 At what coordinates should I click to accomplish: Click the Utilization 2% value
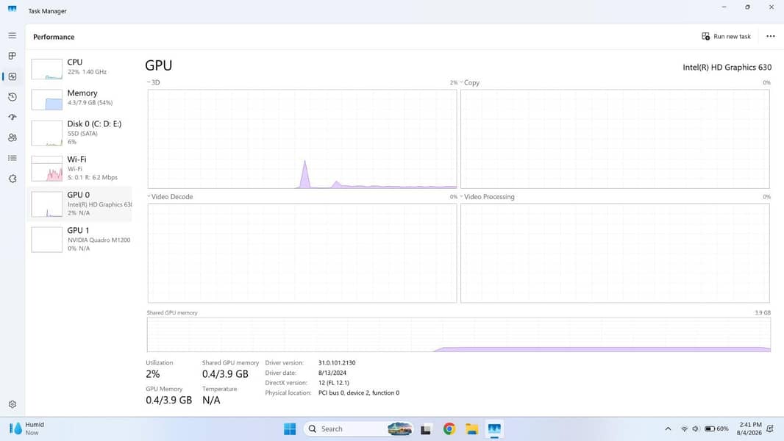[153, 374]
